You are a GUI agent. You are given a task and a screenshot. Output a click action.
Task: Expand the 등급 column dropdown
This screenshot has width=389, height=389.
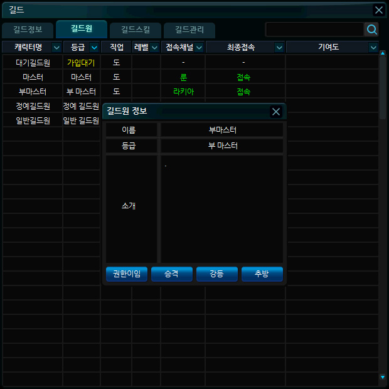[94, 48]
